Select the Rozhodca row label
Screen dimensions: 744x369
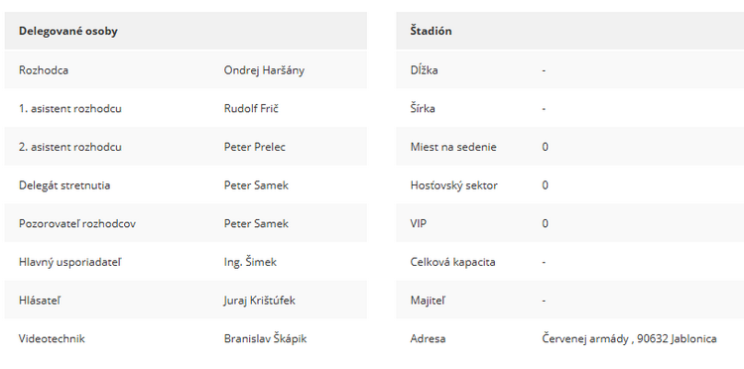point(44,70)
